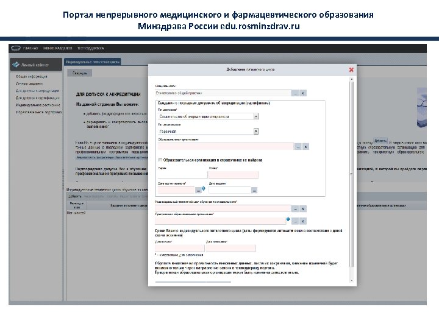Viewport: 439px width, 329px height.
Task: Click the attached education organization input field
Action: point(220,221)
